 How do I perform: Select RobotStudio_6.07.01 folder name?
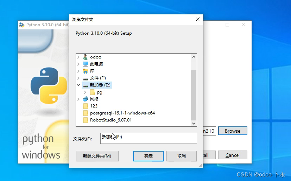(111, 120)
